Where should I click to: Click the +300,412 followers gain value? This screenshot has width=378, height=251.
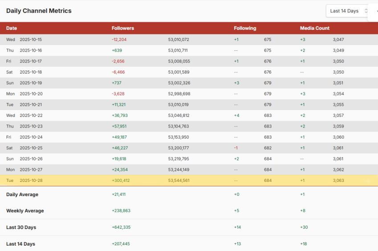121,181
